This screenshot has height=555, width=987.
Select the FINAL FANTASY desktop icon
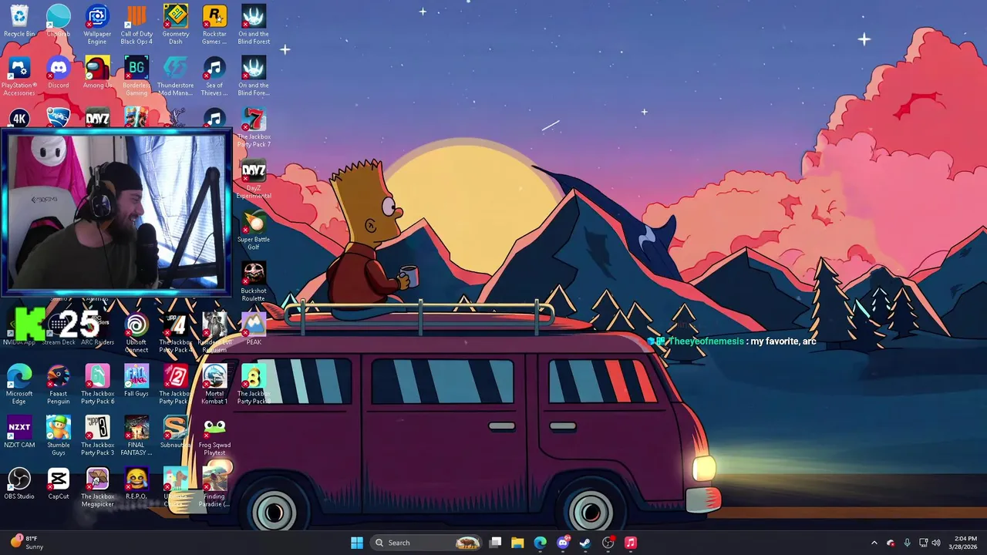(136, 437)
